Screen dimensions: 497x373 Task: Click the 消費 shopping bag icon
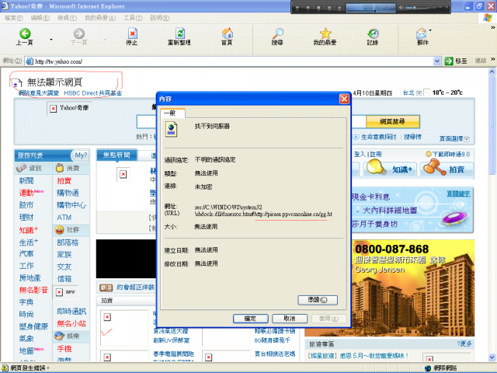60,168
